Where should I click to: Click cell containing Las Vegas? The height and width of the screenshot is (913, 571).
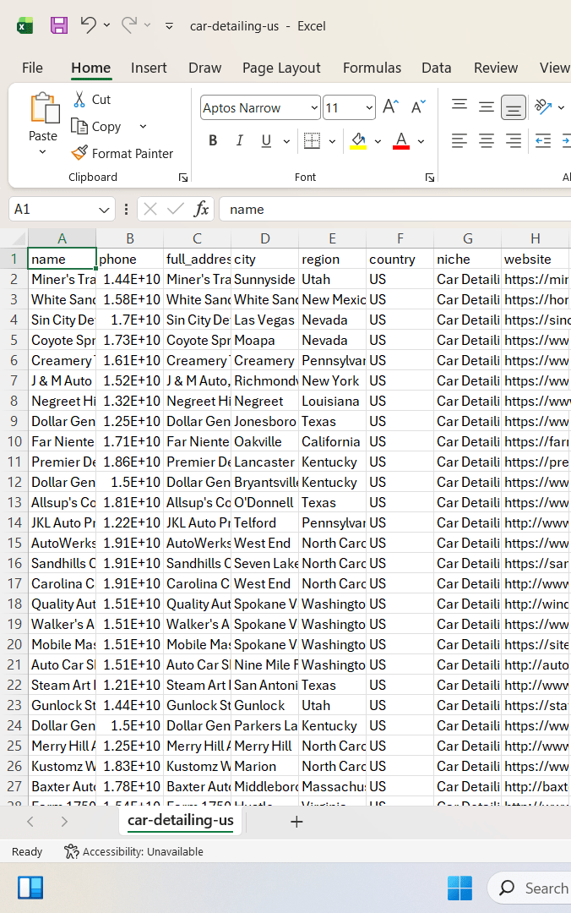tap(265, 320)
